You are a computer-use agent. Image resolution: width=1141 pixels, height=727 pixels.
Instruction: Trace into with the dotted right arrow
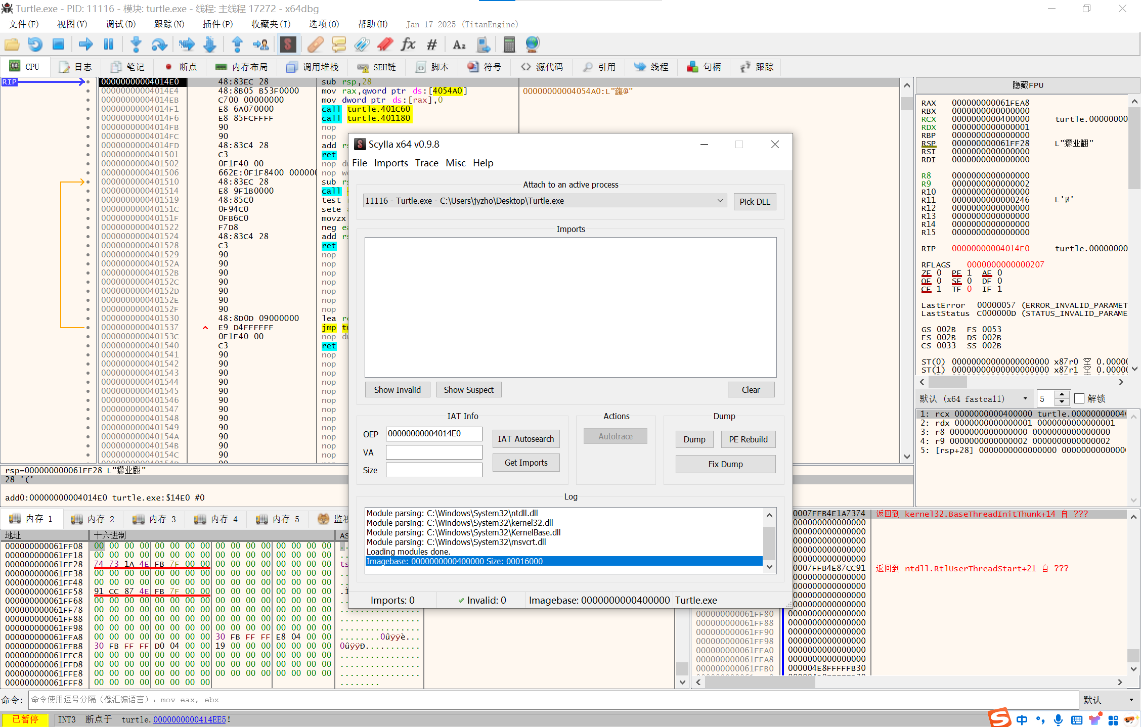[x=187, y=44]
